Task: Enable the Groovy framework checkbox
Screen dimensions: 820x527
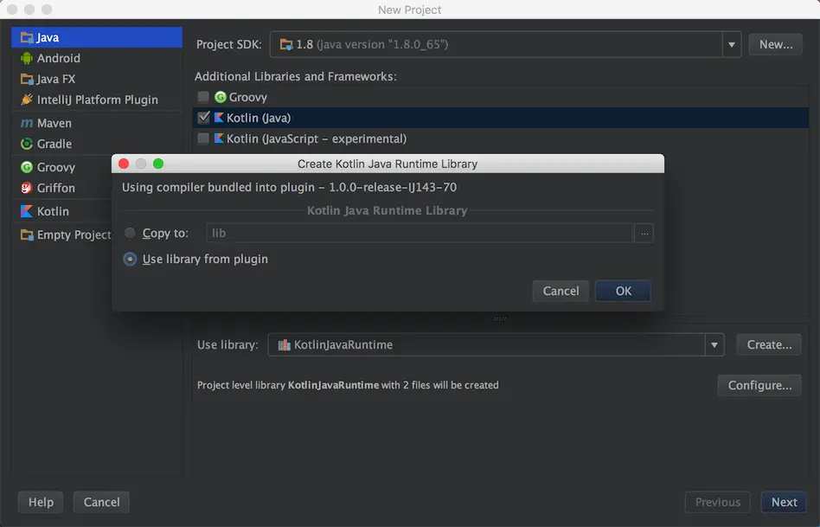Action: click(x=203, y=97)
